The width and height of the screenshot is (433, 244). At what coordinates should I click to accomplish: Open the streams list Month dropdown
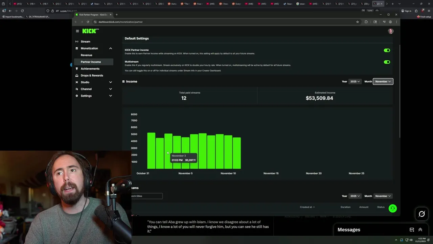click(x=383, y=196)
